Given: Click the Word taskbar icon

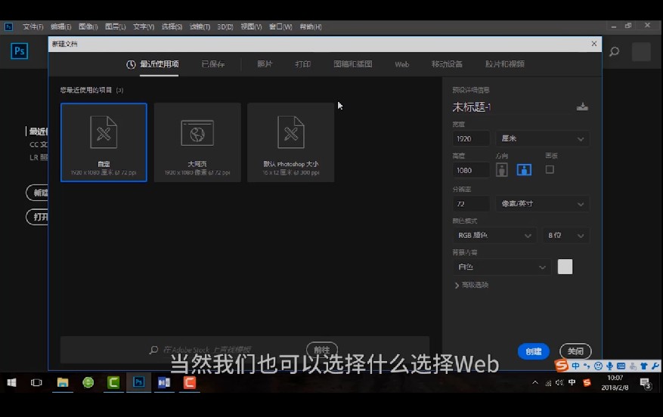Looking at the screenshot, I should click(x=164, y=382).
